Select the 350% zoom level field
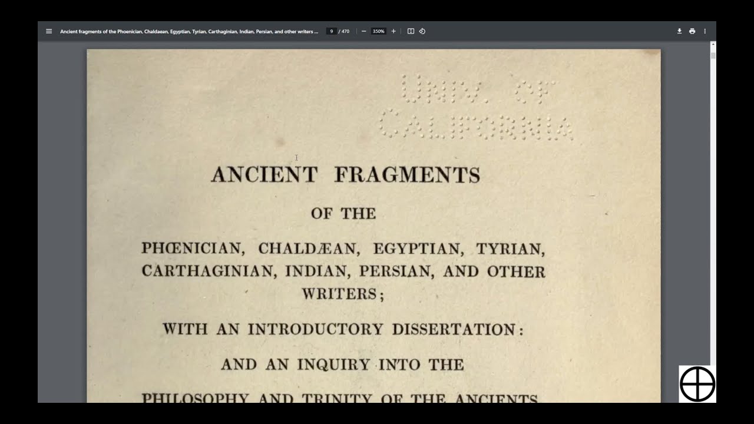The width and height of the screenshot is (754, 424). click(378, 31)
